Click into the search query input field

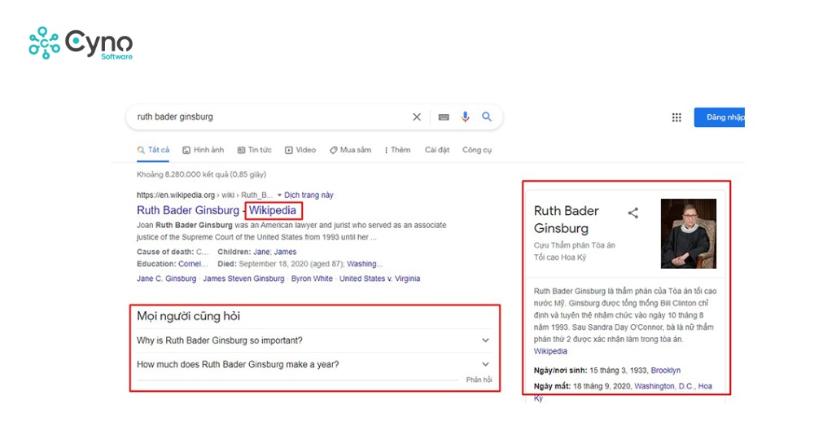[269, 117]
